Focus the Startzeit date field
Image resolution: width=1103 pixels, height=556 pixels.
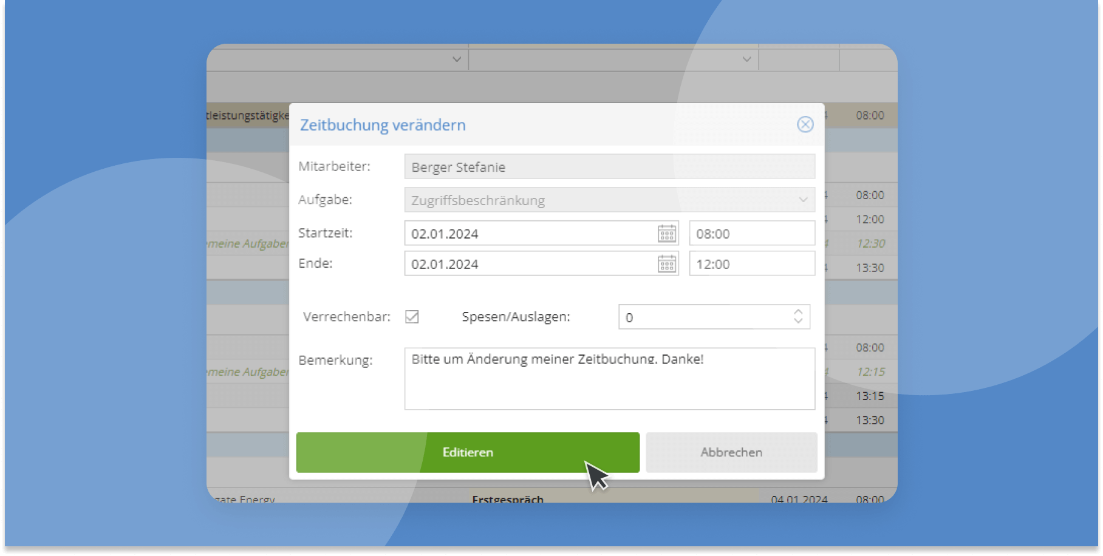pos(528,234)
